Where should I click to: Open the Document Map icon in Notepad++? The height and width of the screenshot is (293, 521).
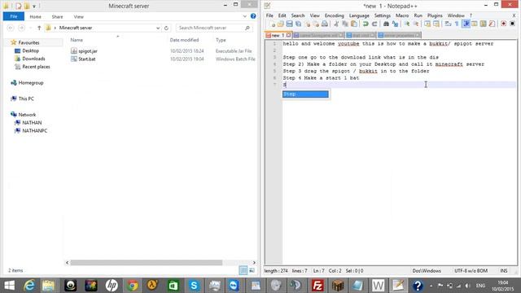click(x=483, y=24)
